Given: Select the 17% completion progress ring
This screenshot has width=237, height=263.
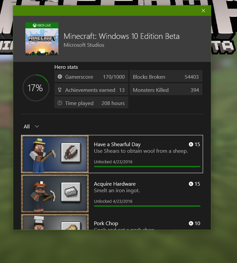Looking at the screenshot, I should coord(36,88).
